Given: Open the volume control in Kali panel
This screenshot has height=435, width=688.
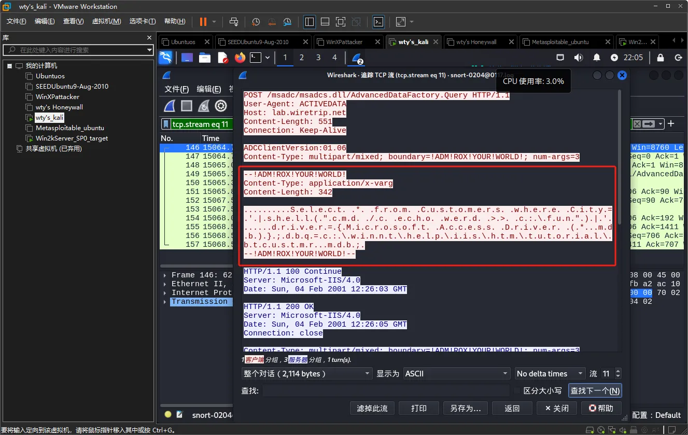Looking at the screenshot, I should coord(578,58).
